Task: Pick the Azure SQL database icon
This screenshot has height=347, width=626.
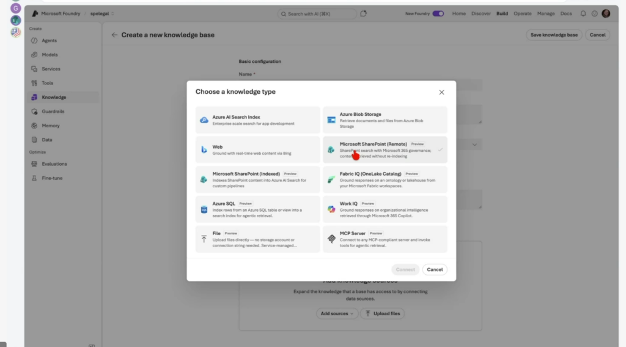Action: click(204, 209)
